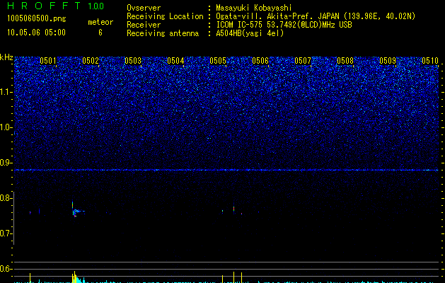Click the 0505 time marker
The image size is (445, 283).
pos(218,61)
